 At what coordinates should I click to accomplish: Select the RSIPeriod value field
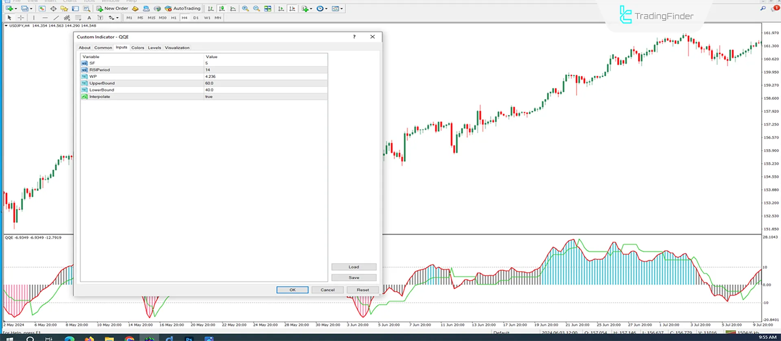(265, 70)
